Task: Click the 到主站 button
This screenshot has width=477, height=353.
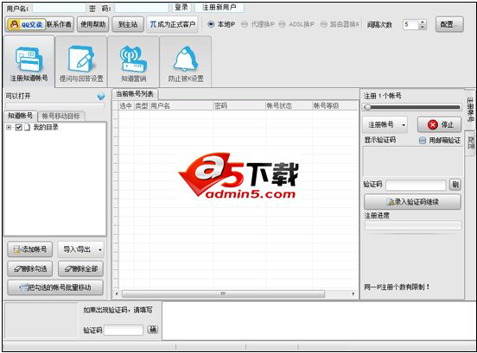Action: pyautogui.click(x=128, y=24)
